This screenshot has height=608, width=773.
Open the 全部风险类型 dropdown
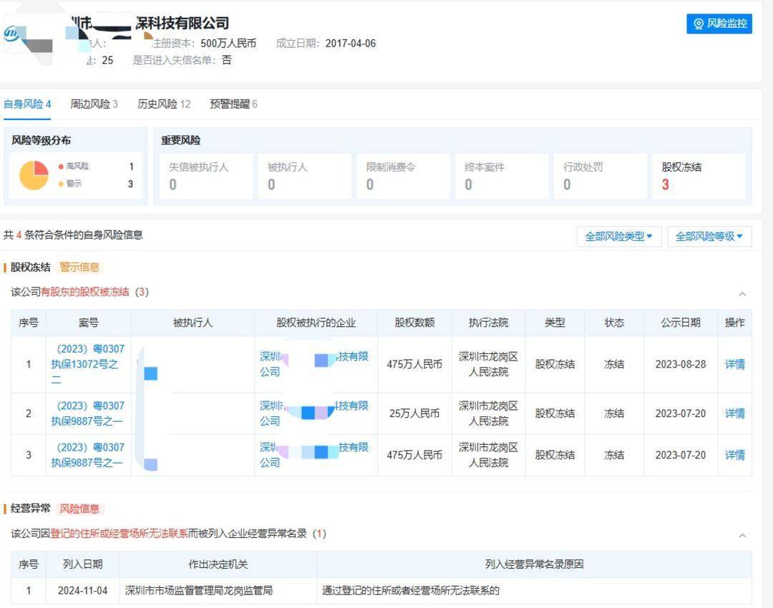tap(617, 236)
